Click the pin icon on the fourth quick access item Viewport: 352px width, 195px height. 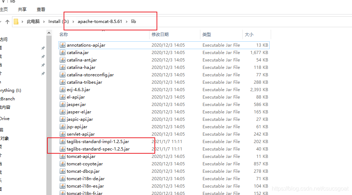pos(43,73)
